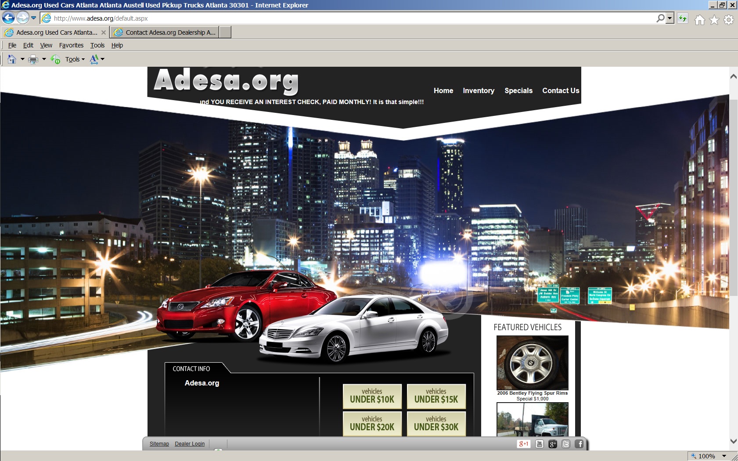738x461 pixels.
Task: Open Favorites with the star icon
Action: tap(714, 20)
